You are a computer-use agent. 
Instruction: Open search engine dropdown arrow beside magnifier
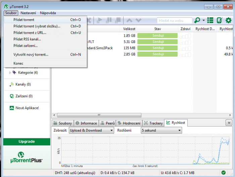[203, 21]
